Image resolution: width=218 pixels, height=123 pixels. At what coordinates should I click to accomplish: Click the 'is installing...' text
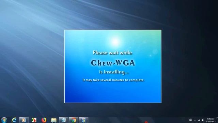(114, 72)
